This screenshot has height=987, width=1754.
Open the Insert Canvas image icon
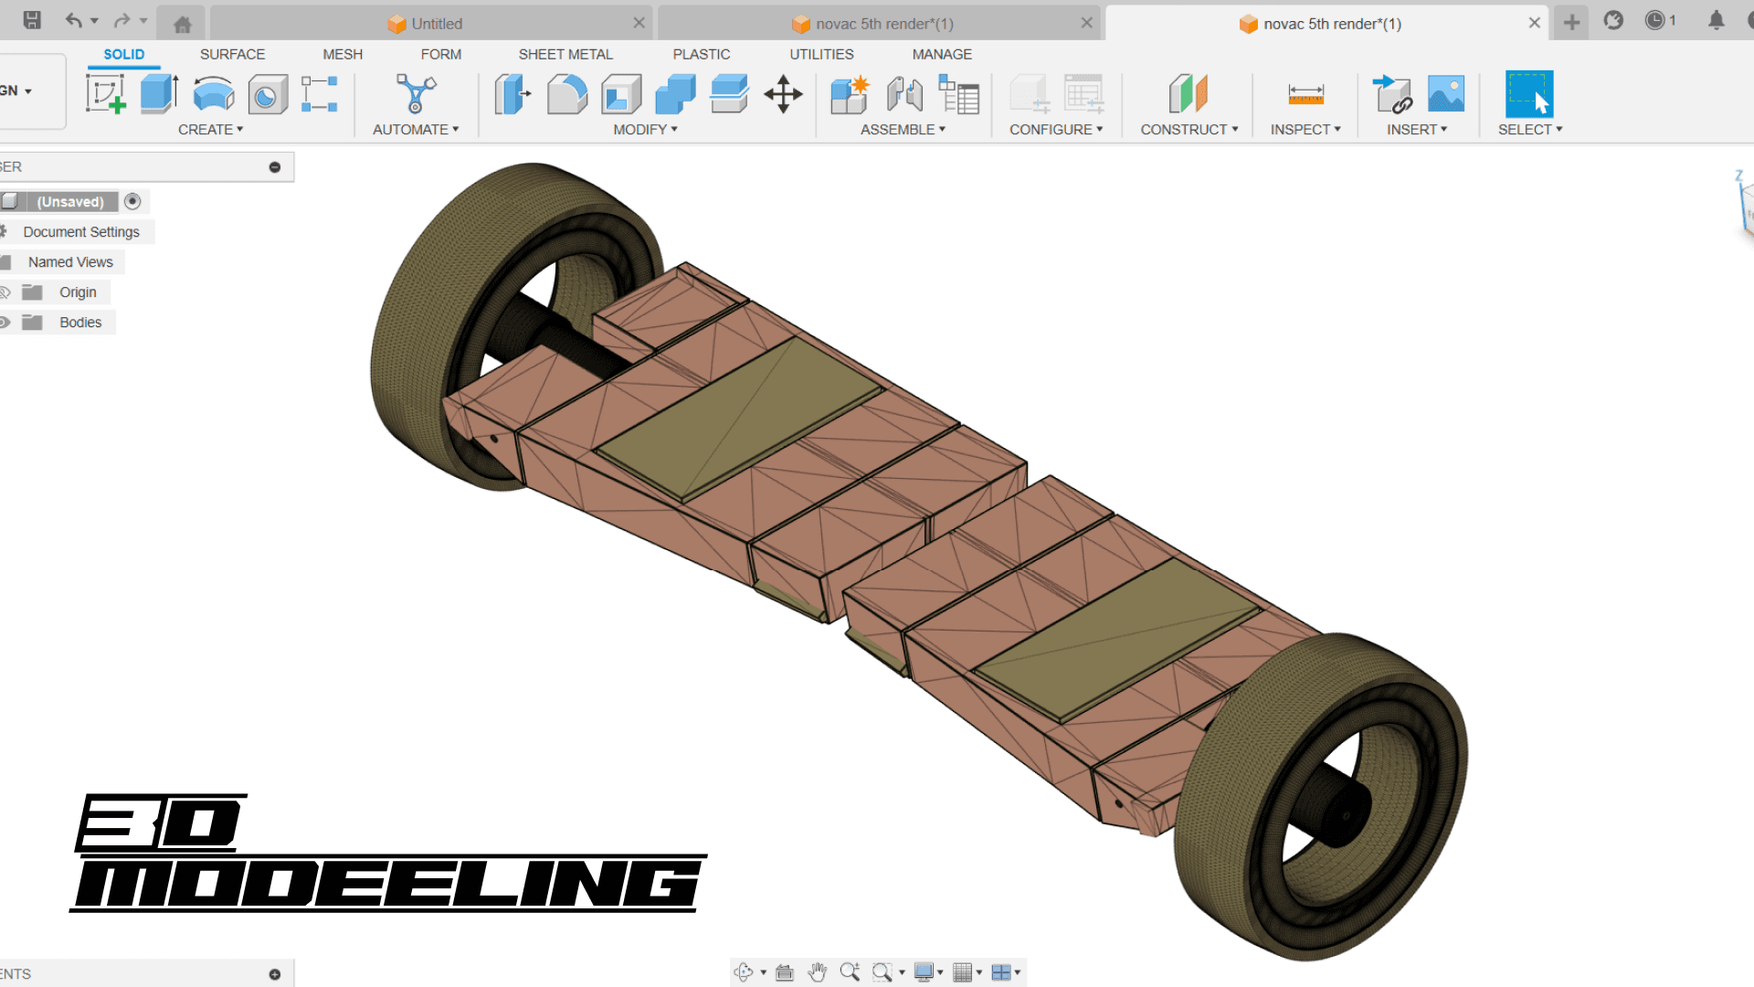pos(1445,94)
